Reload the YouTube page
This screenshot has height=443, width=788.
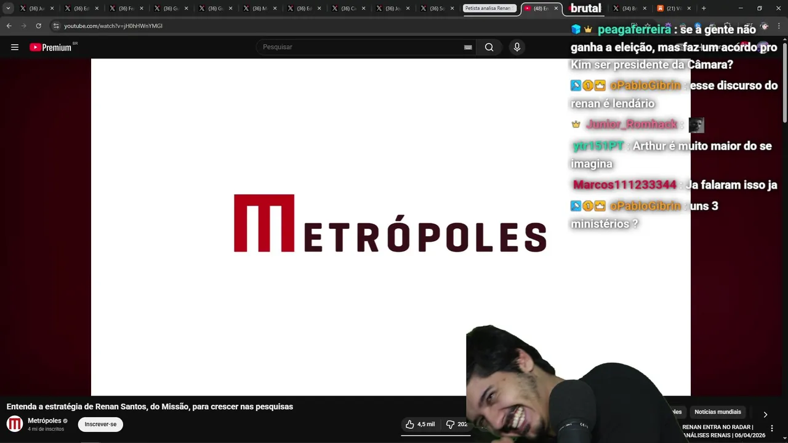(38, 26)
